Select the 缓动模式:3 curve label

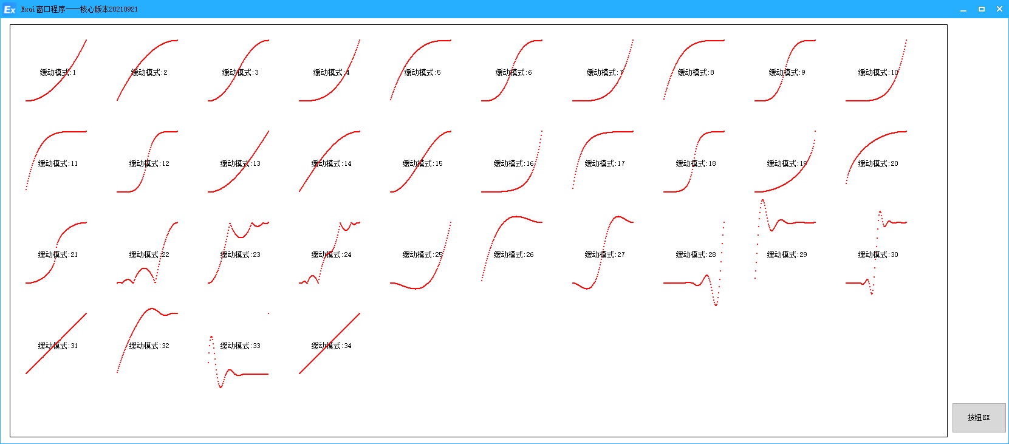pos(241,72)
